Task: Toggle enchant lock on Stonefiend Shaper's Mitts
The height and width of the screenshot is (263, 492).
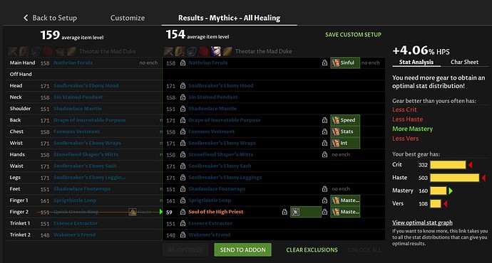Action: (324, 154)
